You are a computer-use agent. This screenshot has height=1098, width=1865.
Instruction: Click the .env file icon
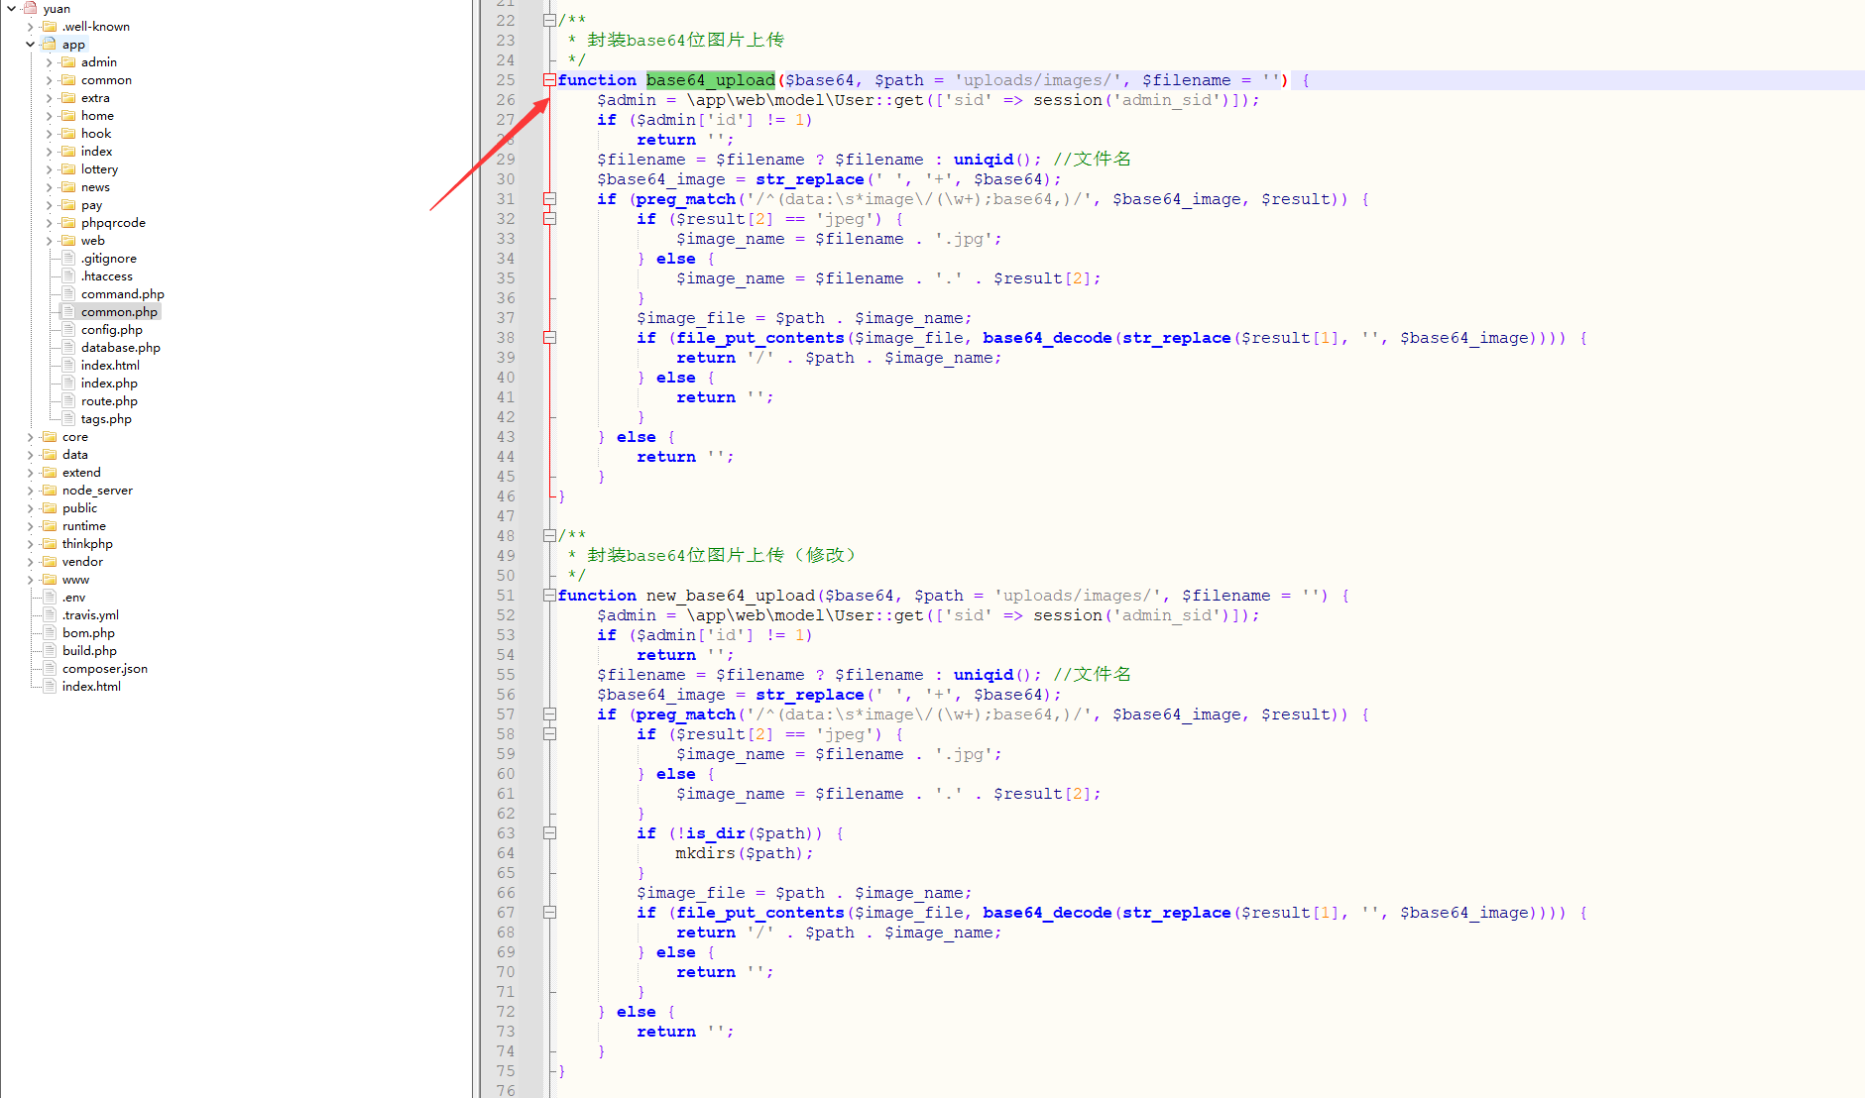point(50,598)
